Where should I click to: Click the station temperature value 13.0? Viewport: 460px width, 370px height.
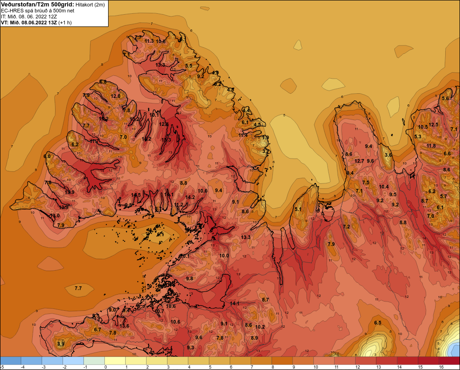pyautogui.click(x=55, y=216)
